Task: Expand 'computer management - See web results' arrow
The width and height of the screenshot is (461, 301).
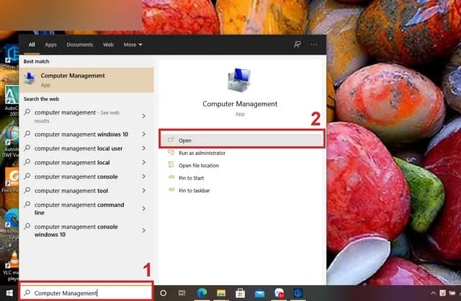Action: click(x=144, y=116)
